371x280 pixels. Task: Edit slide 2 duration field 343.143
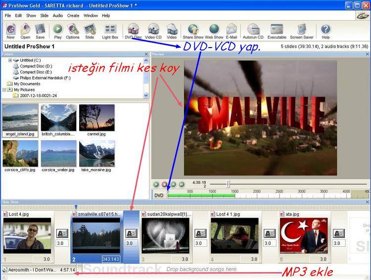tap(111, 259)
